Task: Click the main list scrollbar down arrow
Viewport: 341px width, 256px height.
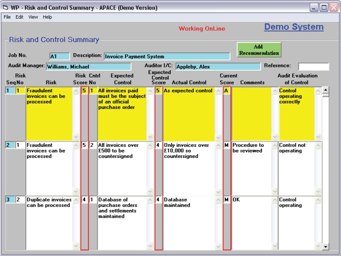Action: pyautogui.click(x=326, y=247)
